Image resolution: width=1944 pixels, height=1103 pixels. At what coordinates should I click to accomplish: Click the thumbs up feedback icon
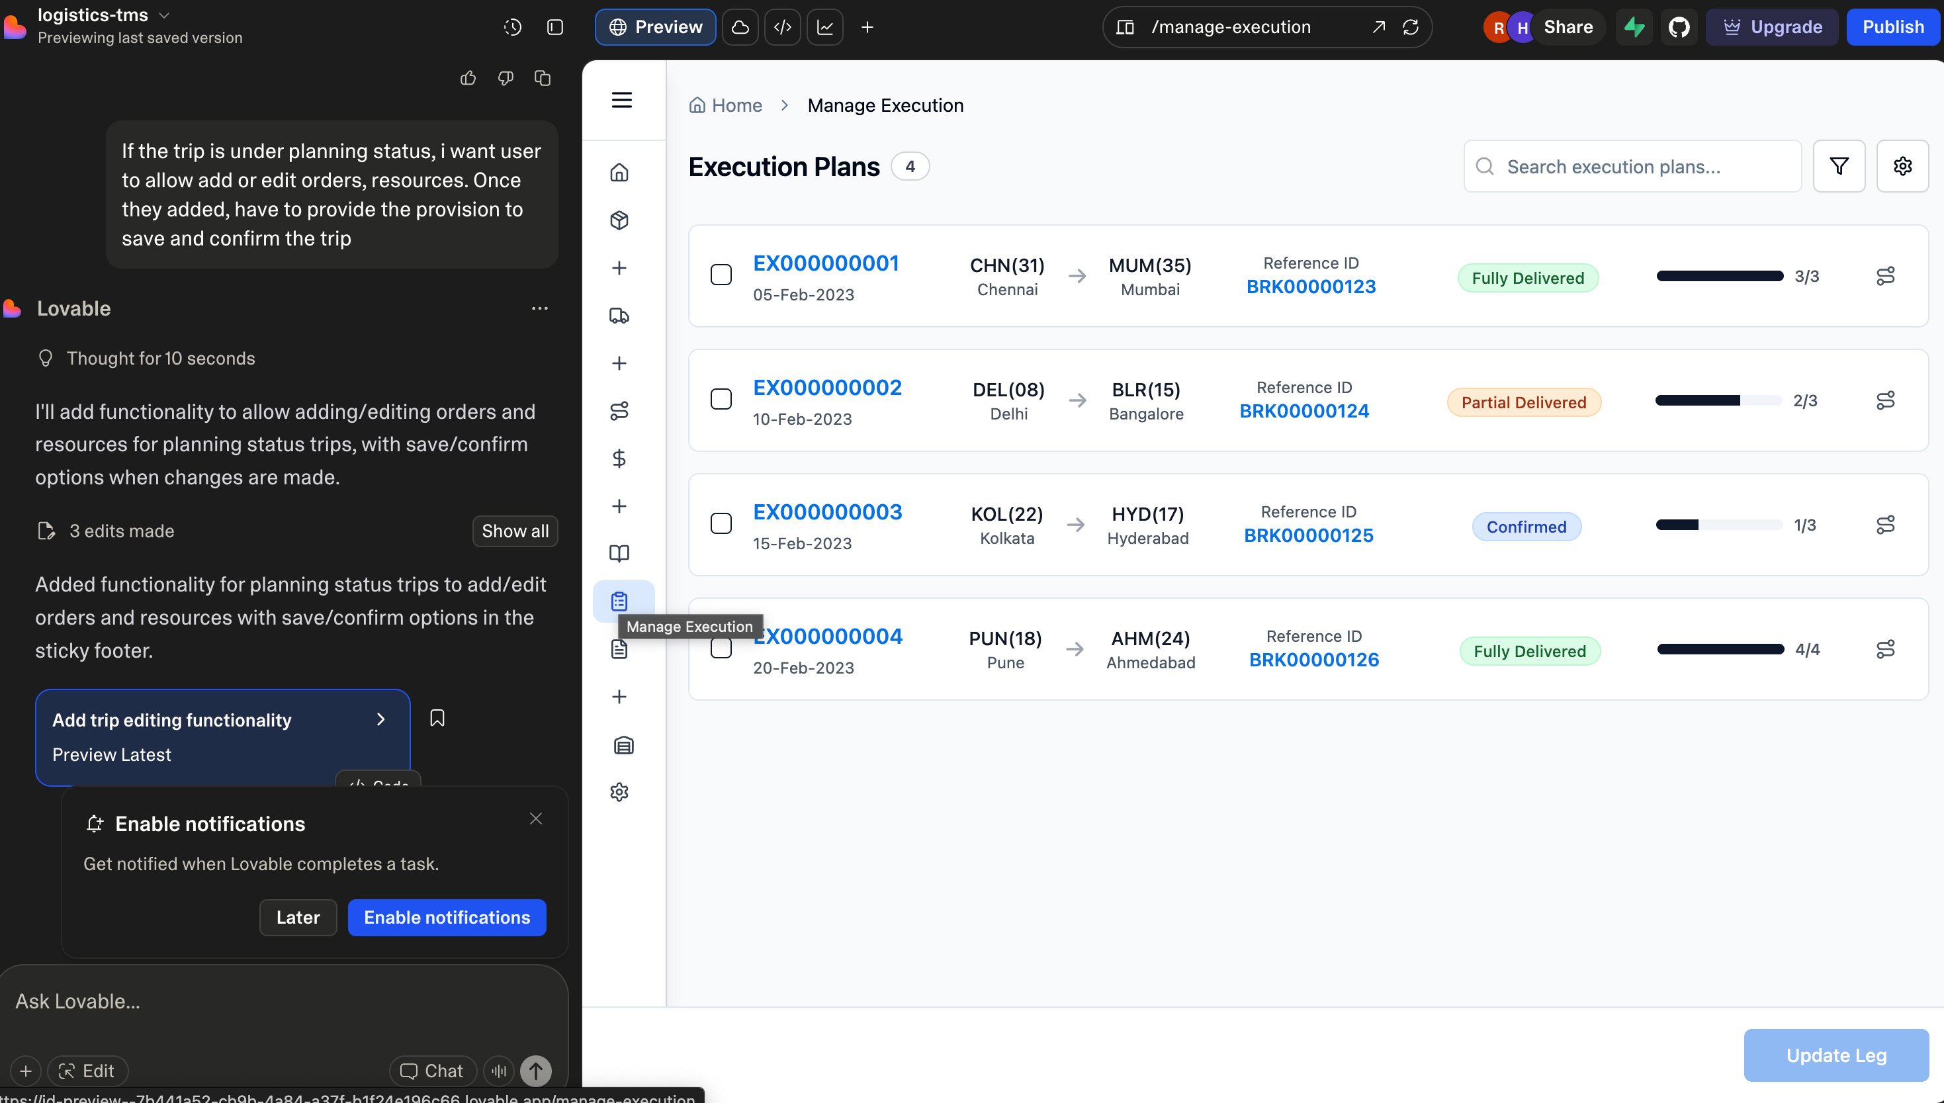tap(468, 78)
